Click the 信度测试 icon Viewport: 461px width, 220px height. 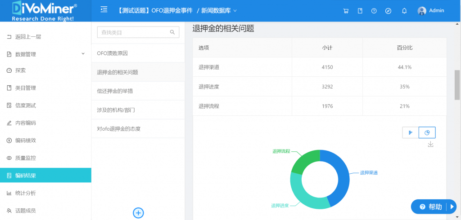(x=9, y=106)
